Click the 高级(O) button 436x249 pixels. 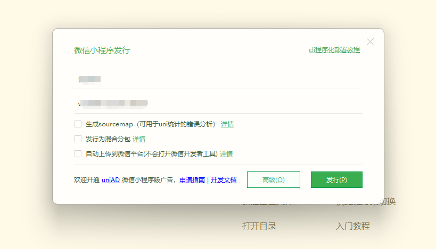pos(274,179)
